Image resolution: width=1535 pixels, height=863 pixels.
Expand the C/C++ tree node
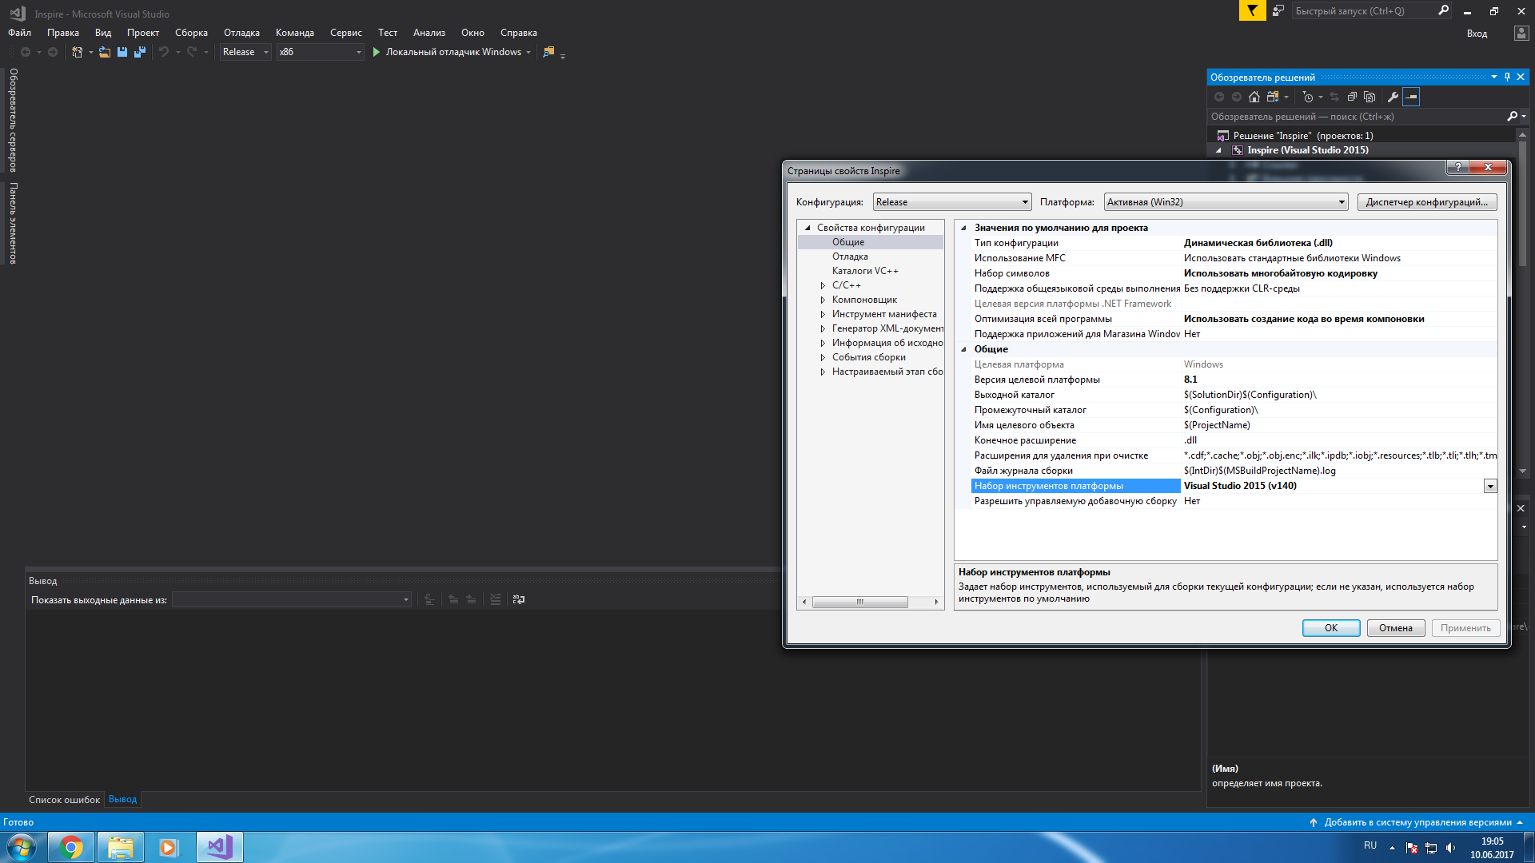tap(823, 285)
